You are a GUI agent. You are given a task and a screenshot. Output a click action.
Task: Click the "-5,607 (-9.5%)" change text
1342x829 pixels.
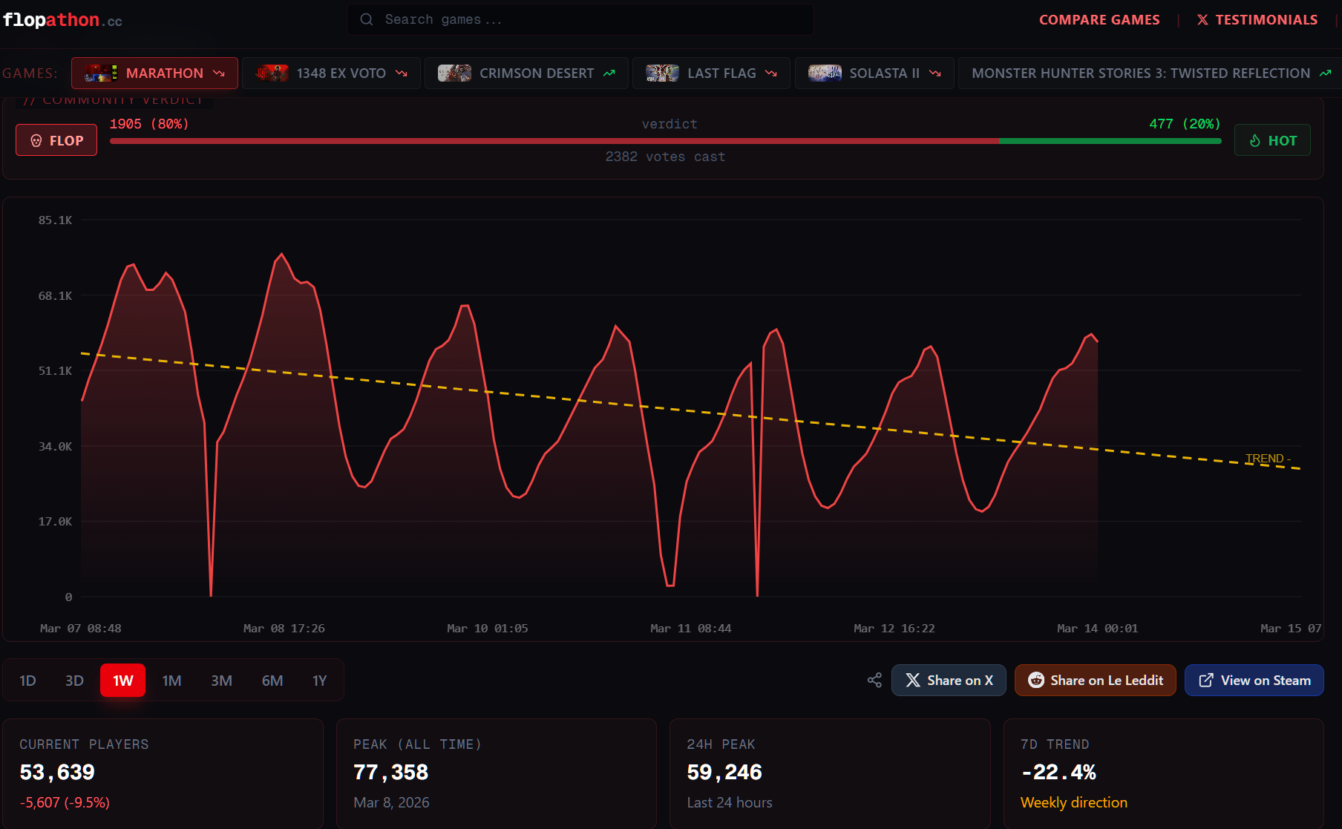(65, 802)
